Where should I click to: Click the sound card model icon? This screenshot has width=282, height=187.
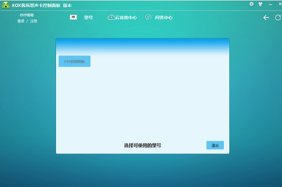73,17
